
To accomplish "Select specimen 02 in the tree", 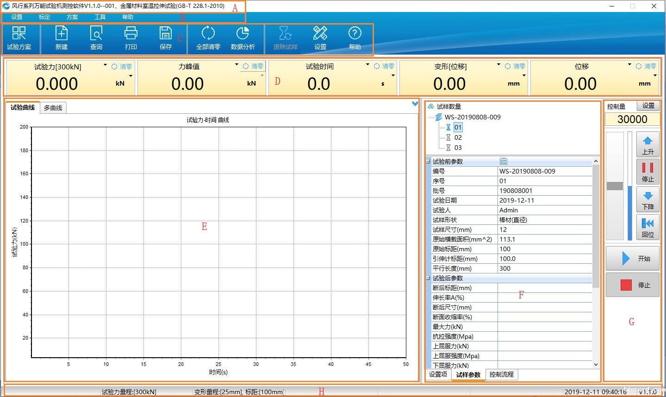I will [x=458, y=137].
